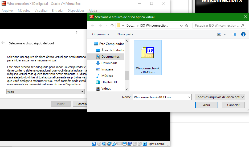Toggle the preview pane

(234, 34)
